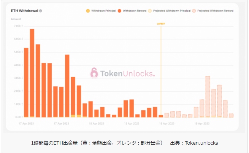Click the Amount axis title
The image size is (249, 153).
pos(16,19)
